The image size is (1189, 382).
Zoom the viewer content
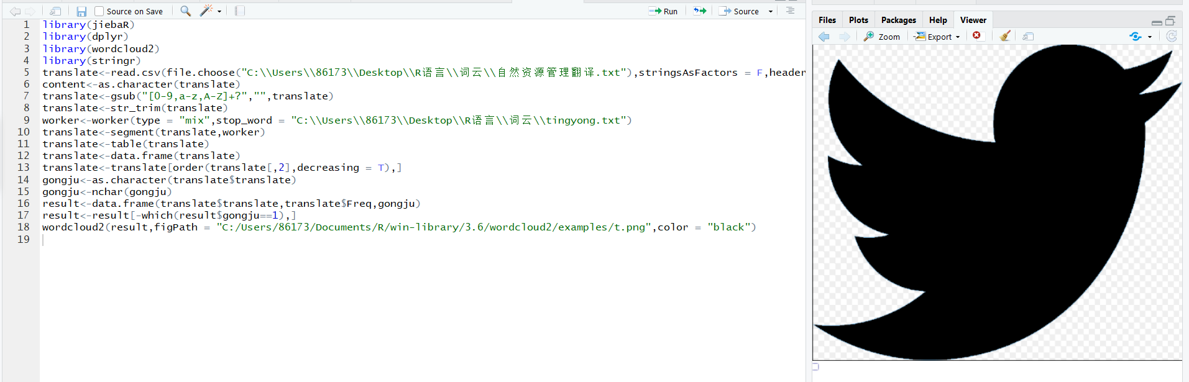coord(882,37)
